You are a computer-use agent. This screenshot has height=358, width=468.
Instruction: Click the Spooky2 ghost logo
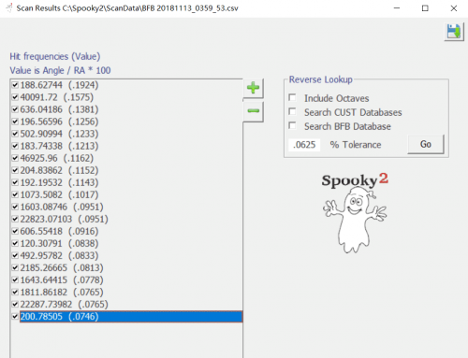(355, 212)
